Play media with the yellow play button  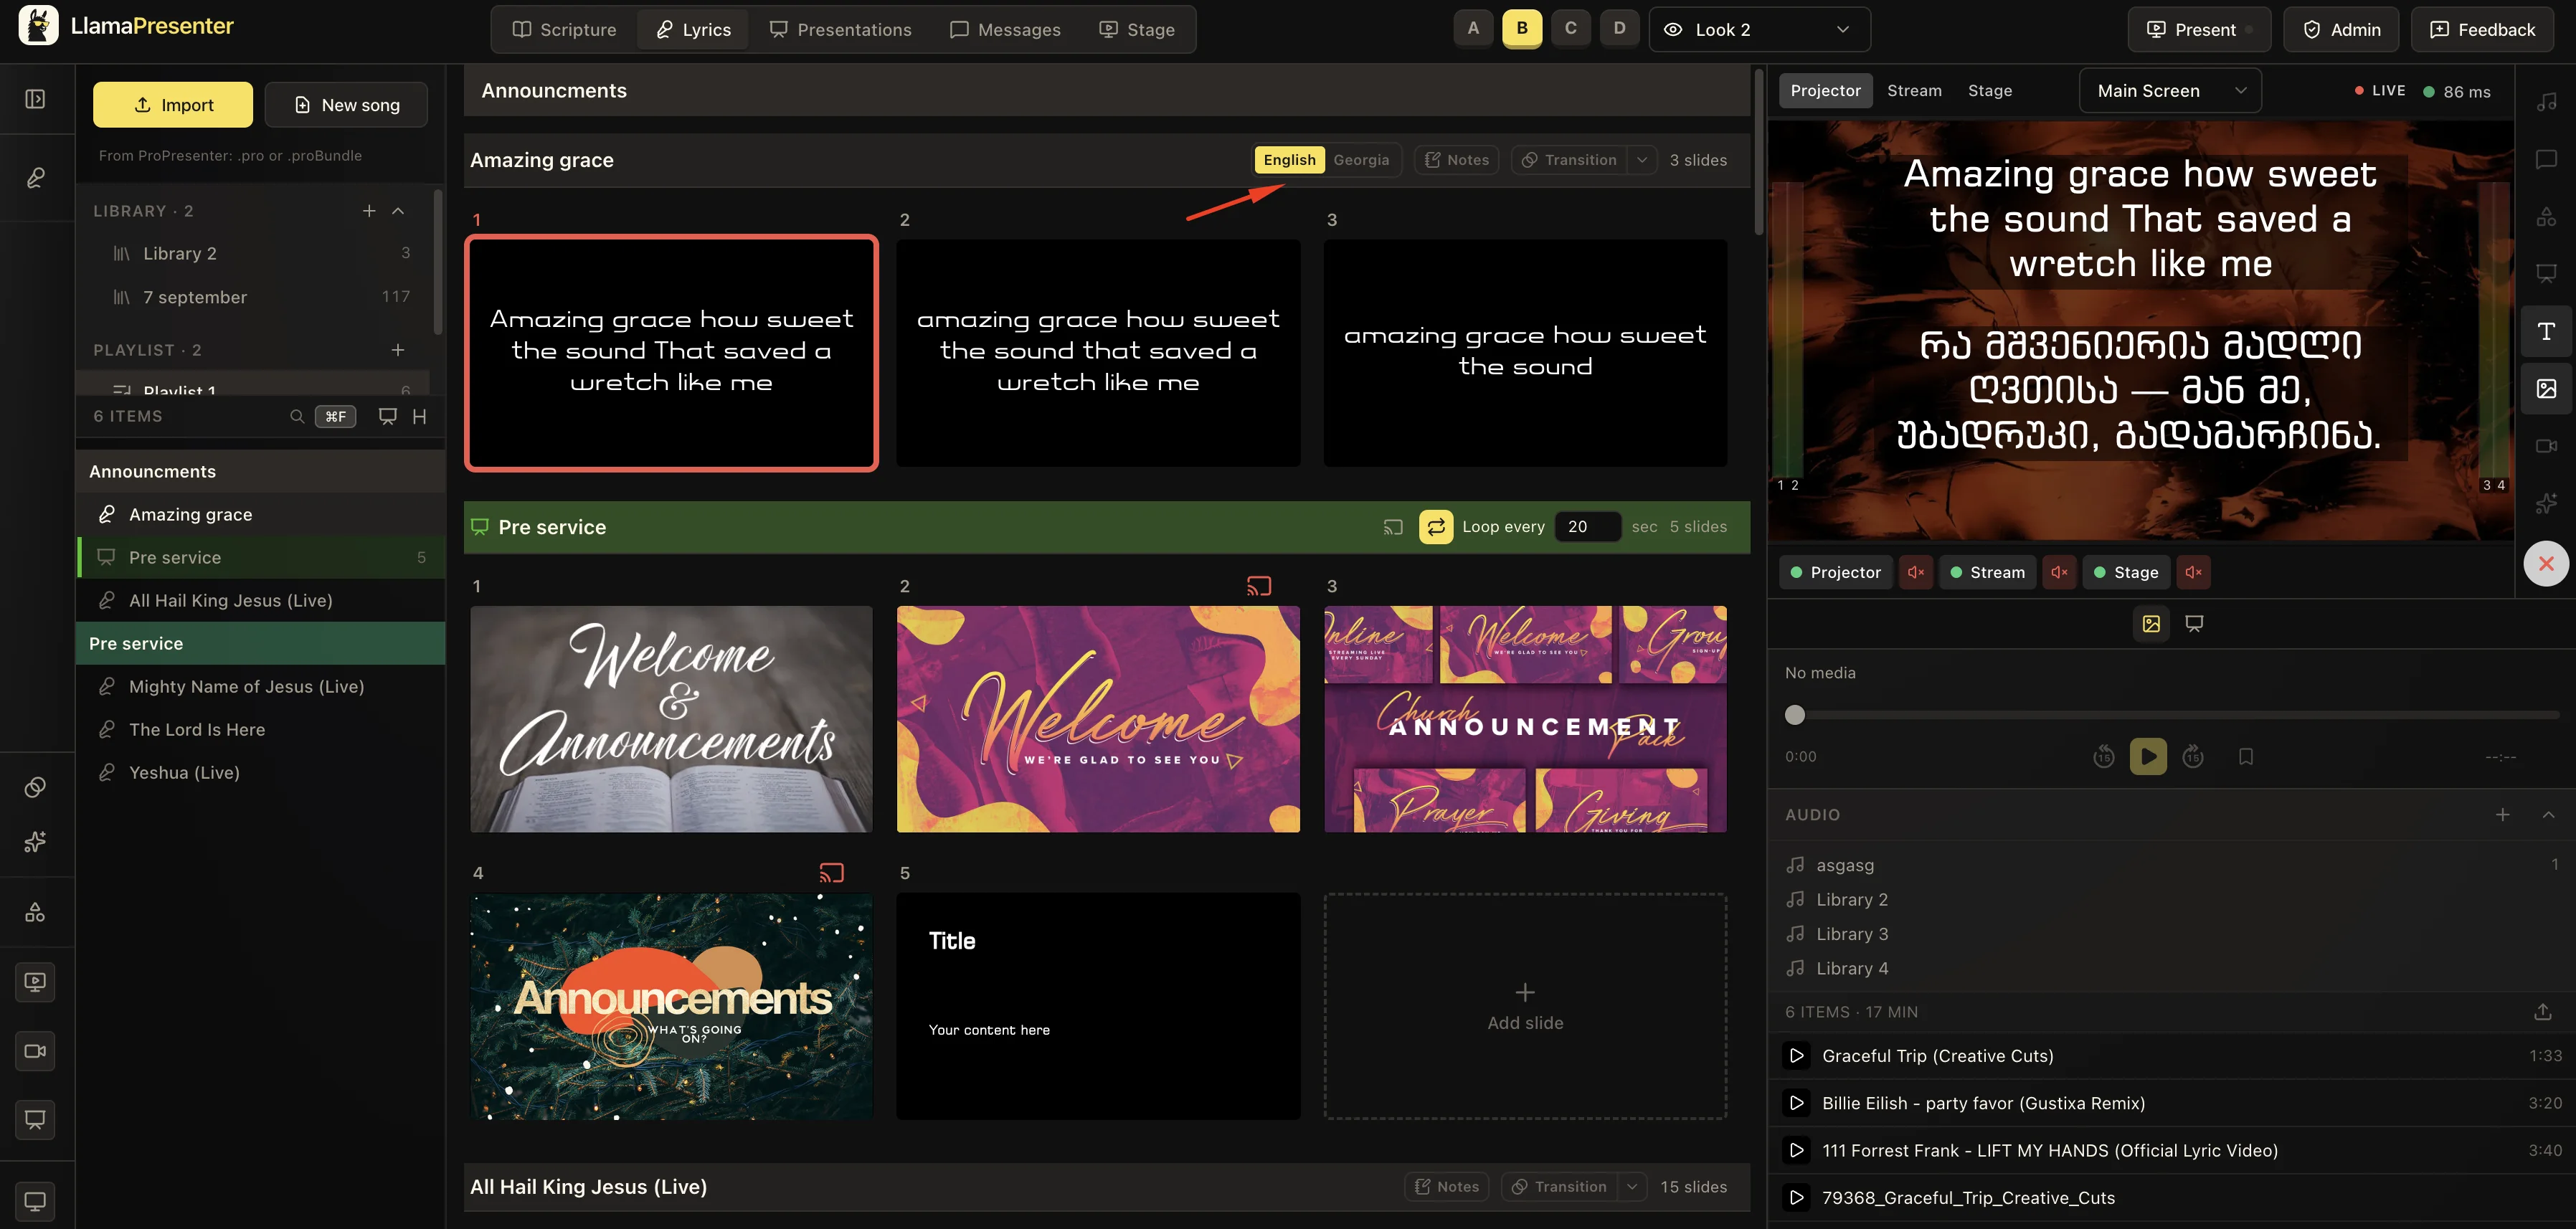coord(2148,757)
